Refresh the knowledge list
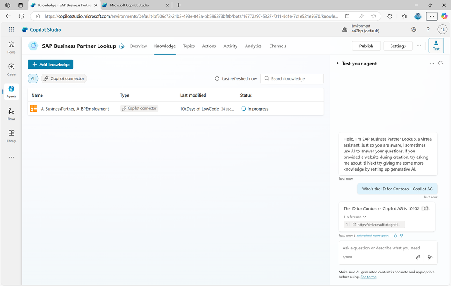Image resolution: width=451 pixels, height=286 pixels. click(217, 78)
